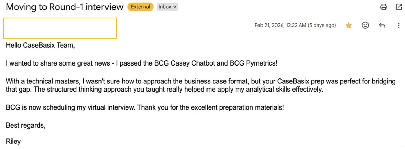Screen dimensions: 405x149
Task: Toggle the gold star on this message
Action: pyautogui.click(x=349, y=26)
